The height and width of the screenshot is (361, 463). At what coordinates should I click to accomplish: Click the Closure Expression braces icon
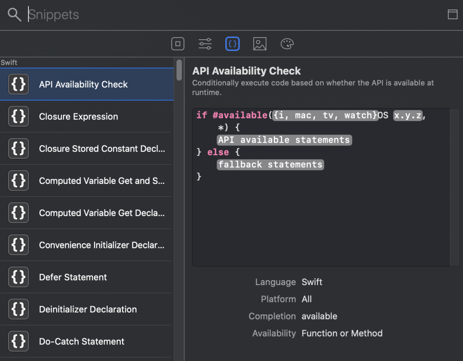[19, 116]
